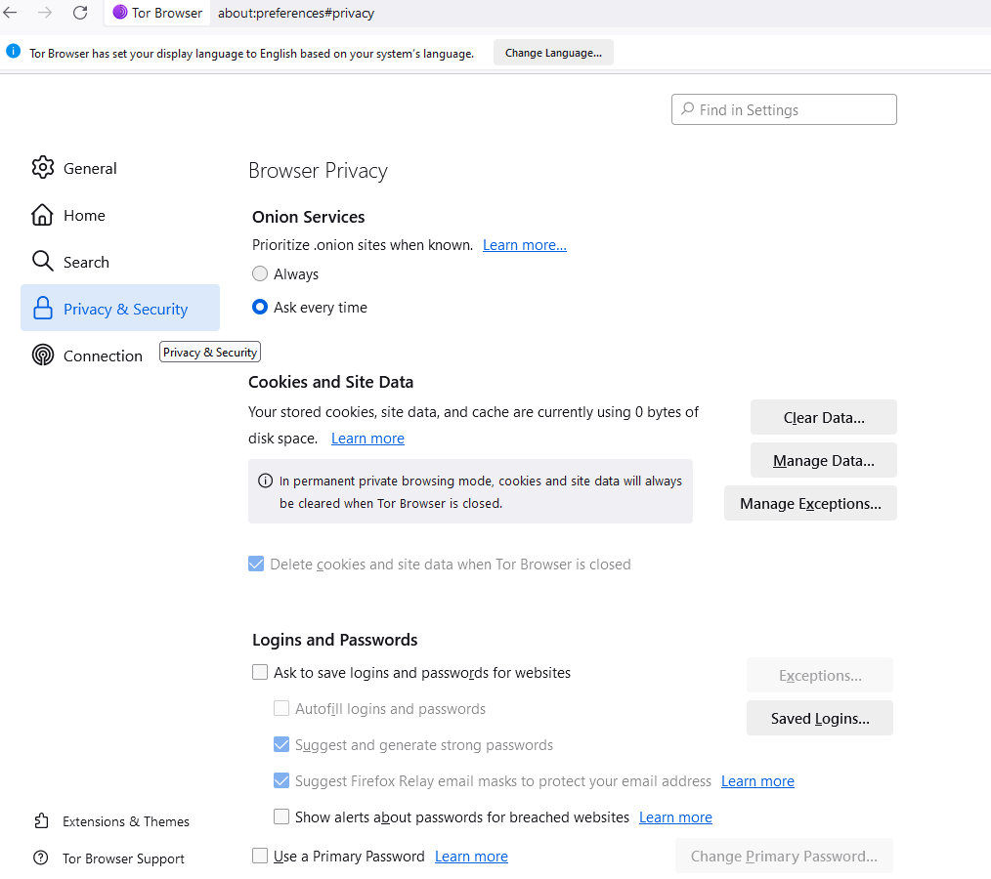Click the Change Language button

[553, 53]
